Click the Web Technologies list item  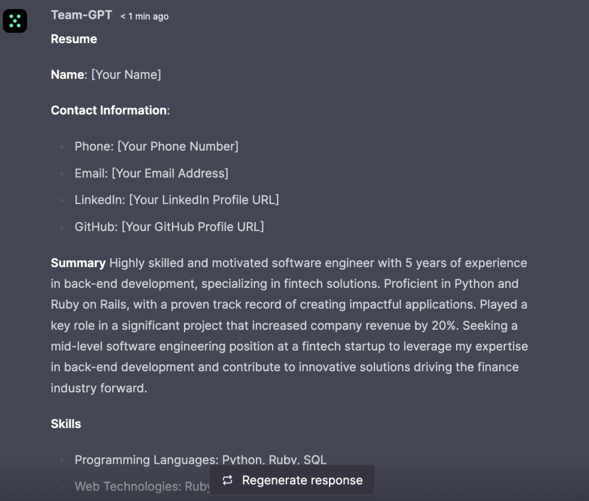141,487
